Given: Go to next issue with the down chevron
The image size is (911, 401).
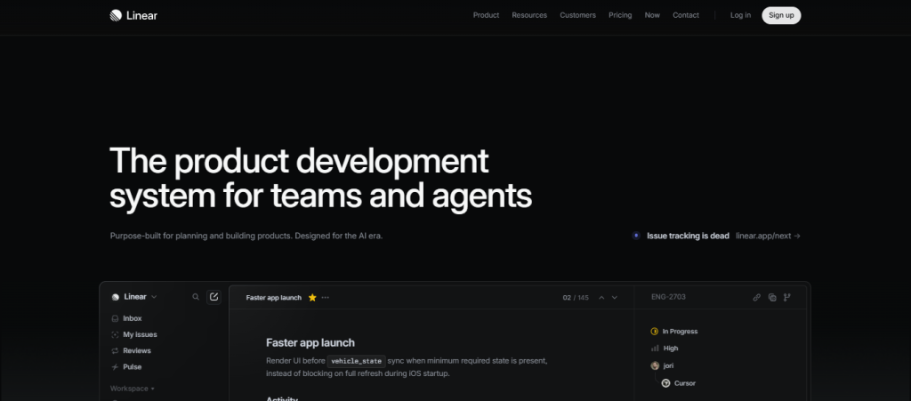Looking at the screenshot, I should click(615, 298).
